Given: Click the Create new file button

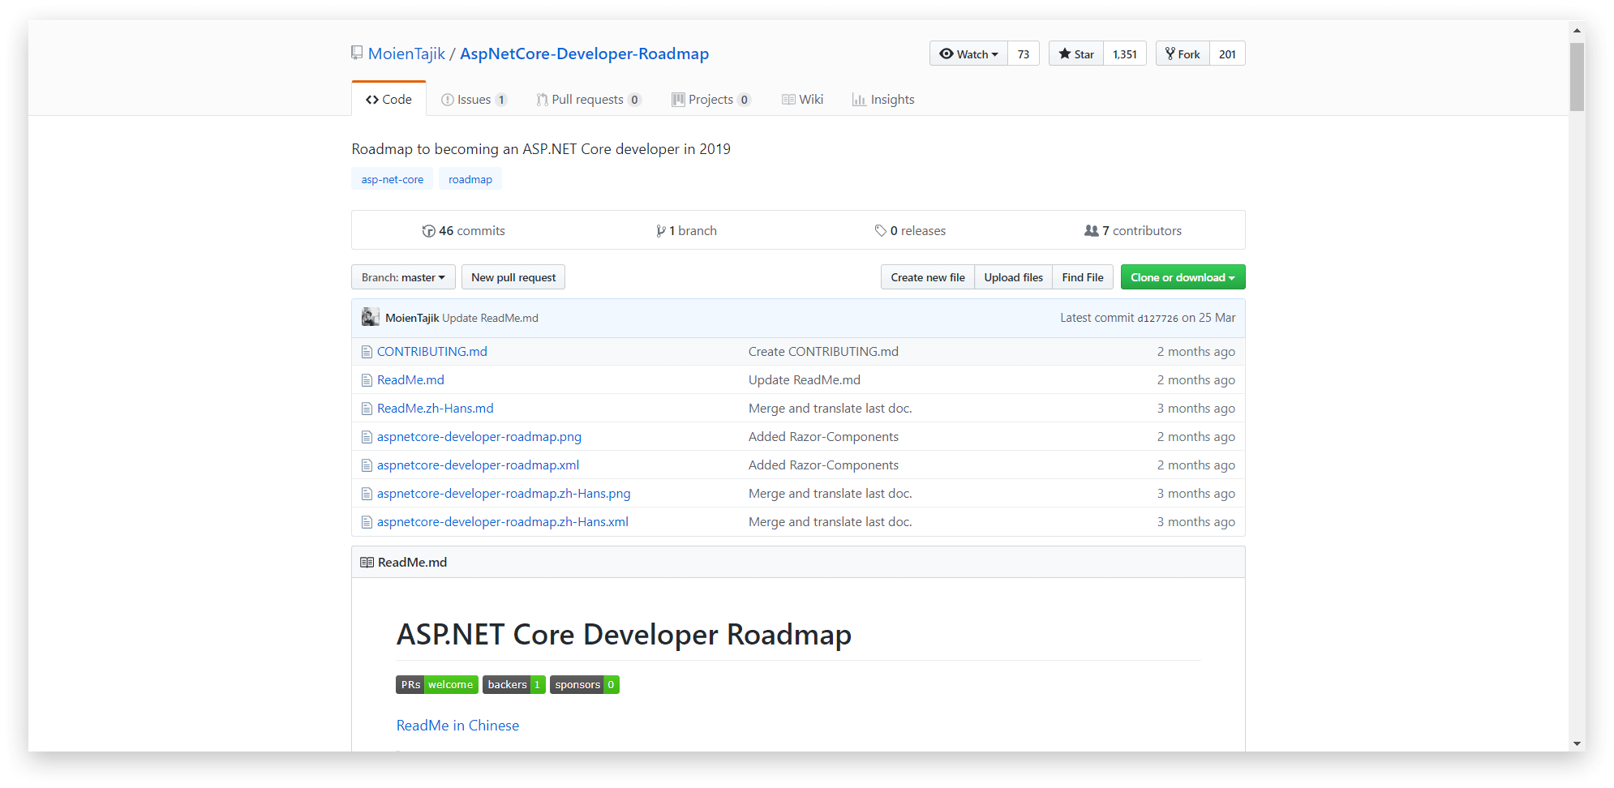Looking at the screenshot, I should tap(927, 277).
